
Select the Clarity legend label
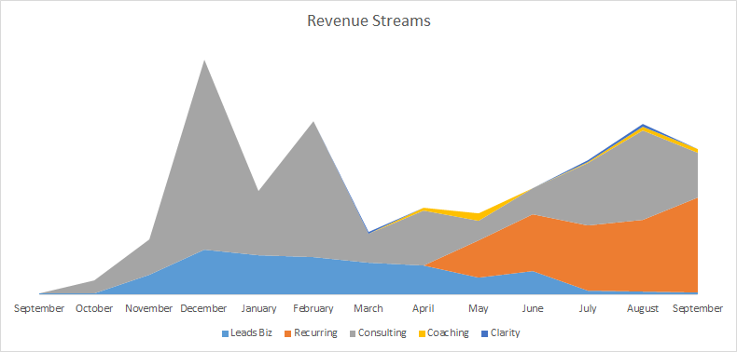(x=506, y=333)
